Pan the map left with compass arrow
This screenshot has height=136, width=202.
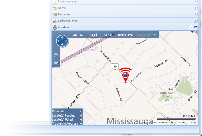(59, 41)
